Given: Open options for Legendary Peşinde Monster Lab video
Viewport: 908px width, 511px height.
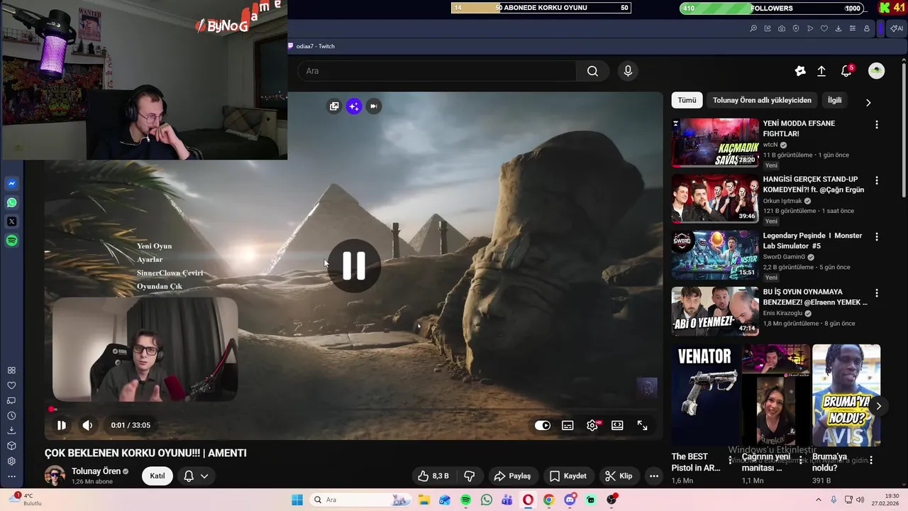Looking at the screenshot, I should (x=877, y=237).
